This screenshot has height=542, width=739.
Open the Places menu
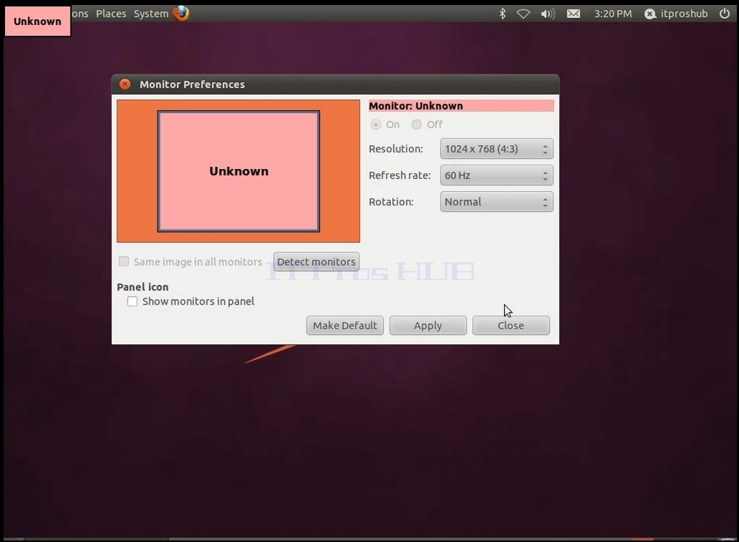point(111,14)
